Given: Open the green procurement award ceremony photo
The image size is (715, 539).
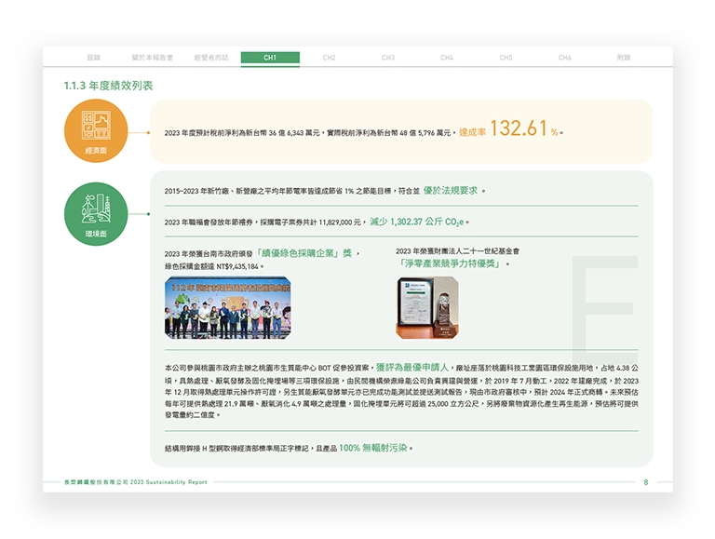Looking at the screenshot, I should pyautogui.click(x=227, y=307).
